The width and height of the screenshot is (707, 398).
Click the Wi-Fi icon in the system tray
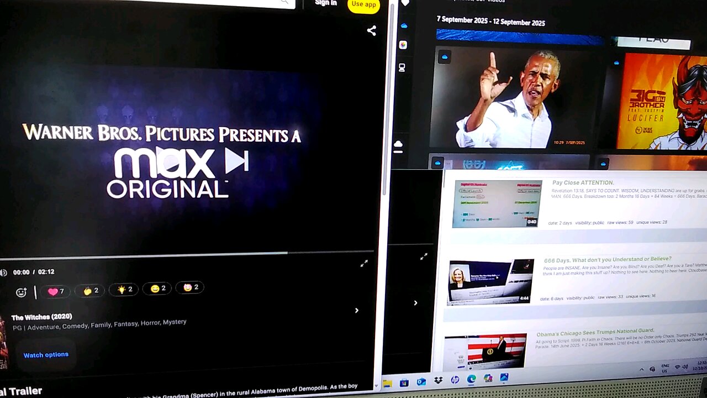pyautogui.click(x=677, y=368)
